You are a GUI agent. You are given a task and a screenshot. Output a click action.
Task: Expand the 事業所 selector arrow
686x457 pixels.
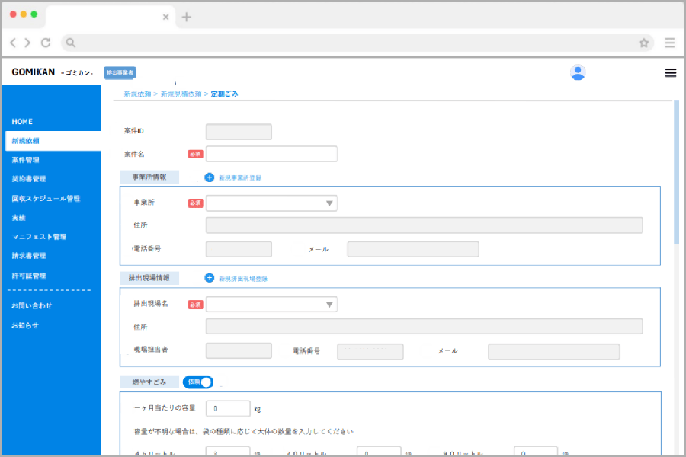[x=331, y=203]
